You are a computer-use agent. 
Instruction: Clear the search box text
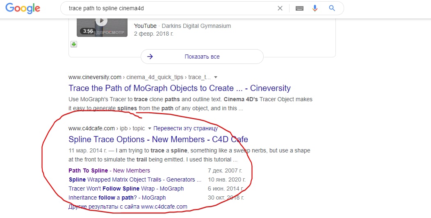click(x=280, y=8)
